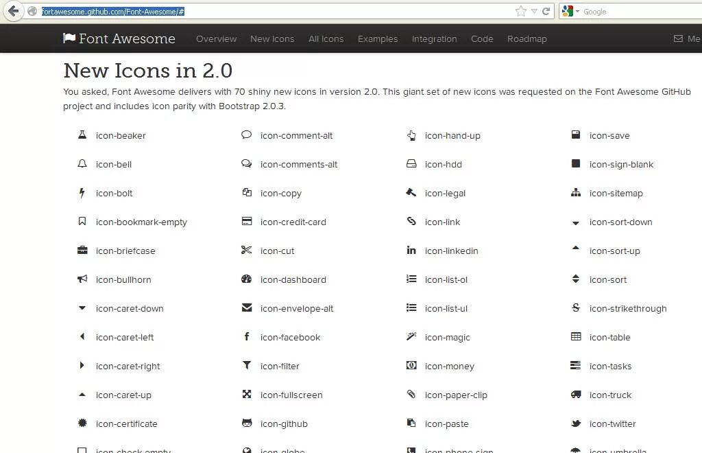Select the Twitter bird icon
This screenshot has width=702, height=453.
576,423
